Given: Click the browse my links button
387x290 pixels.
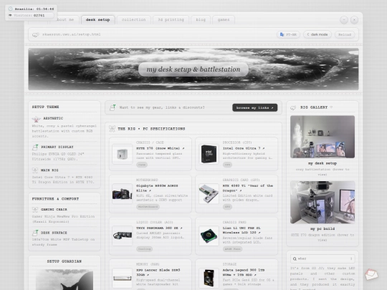Looking at the screenshot, I should click(x=254, y=107).
